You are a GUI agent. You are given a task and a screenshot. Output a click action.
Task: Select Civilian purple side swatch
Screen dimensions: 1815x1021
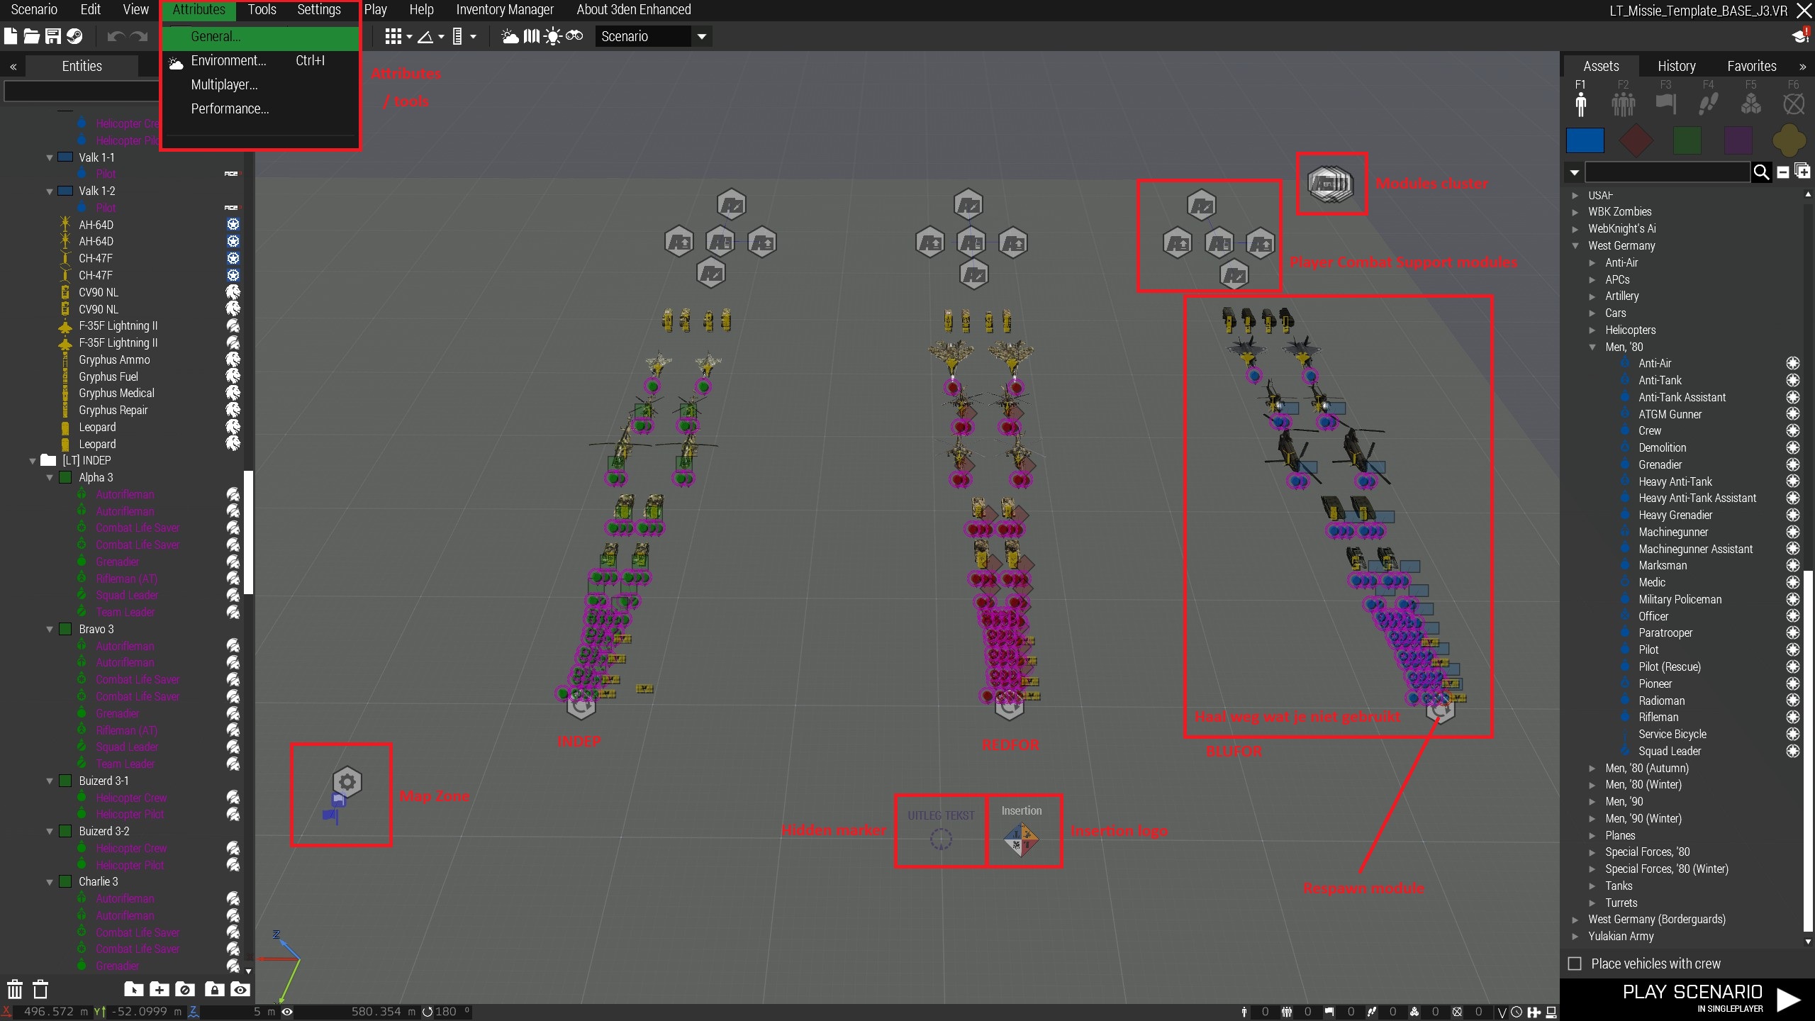1738,140
